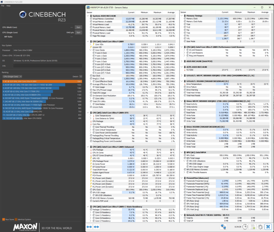The height and width of the screenshot is (232, 274).
Task: Open the Help menu in Cinebench
Action: (x=9, y=6)
